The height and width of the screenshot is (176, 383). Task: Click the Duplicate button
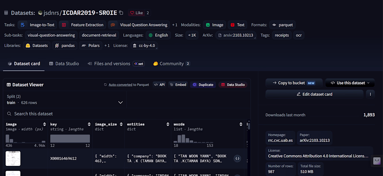pos(203,85)
